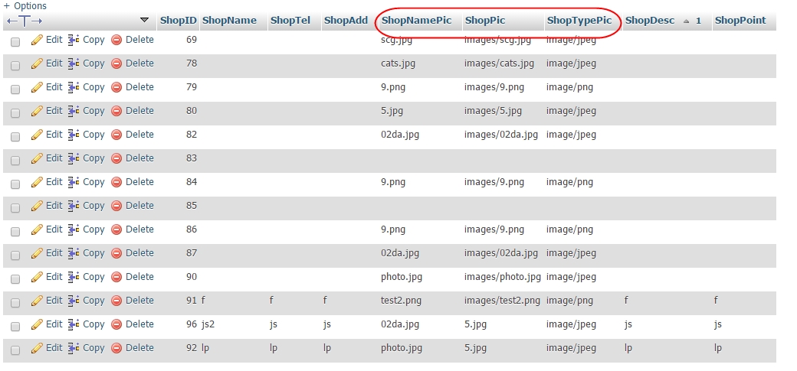Screen dimensions: 797x371
Task: Click the cell containing images/cats.jpg
Action: 499,64
